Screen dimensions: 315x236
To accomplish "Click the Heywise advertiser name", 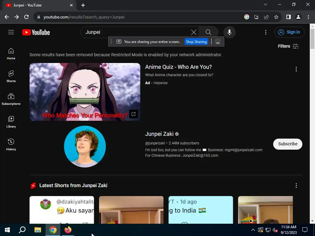I will click(161, 83).
